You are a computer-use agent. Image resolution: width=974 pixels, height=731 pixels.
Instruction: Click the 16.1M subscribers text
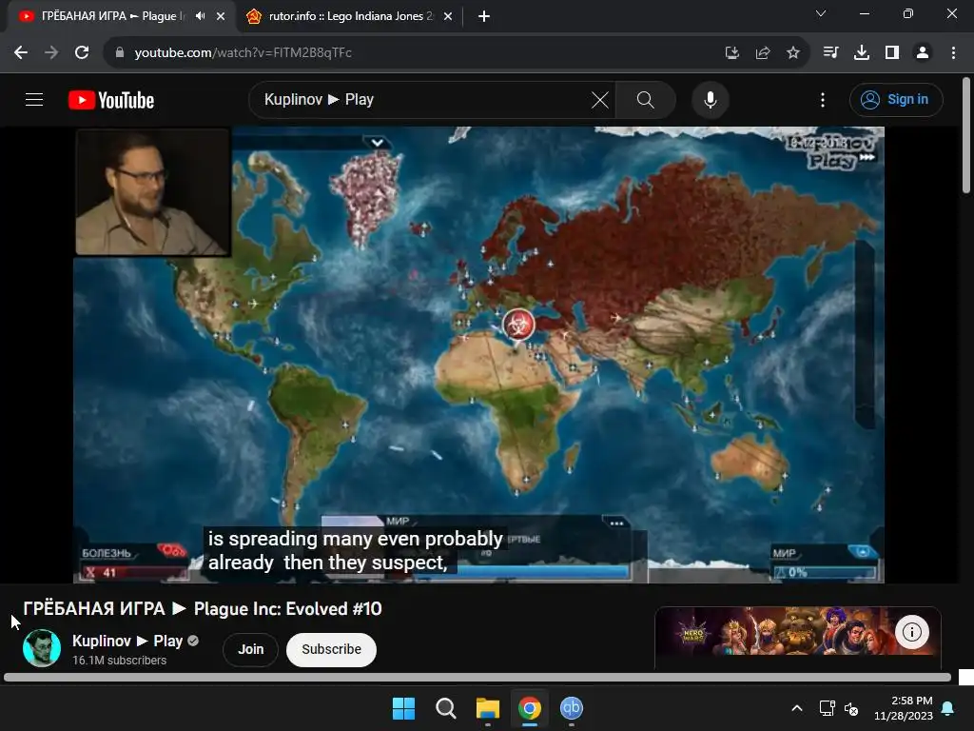119,661
